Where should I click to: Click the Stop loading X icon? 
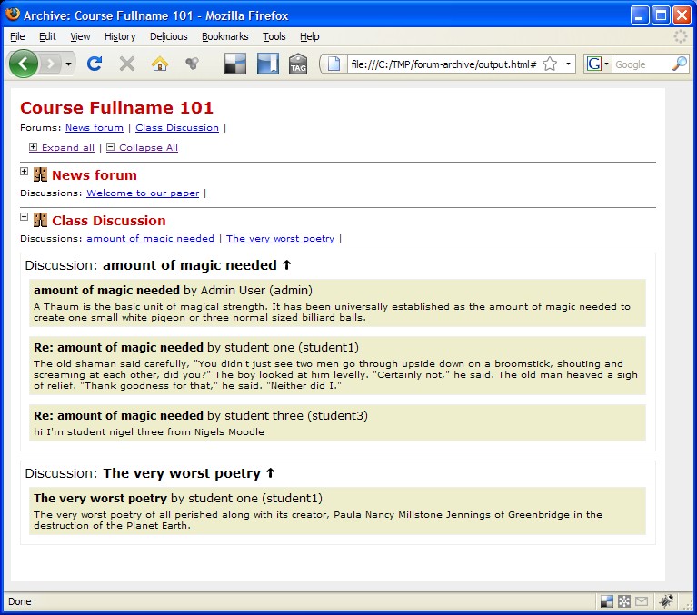(x=127, y=64)
